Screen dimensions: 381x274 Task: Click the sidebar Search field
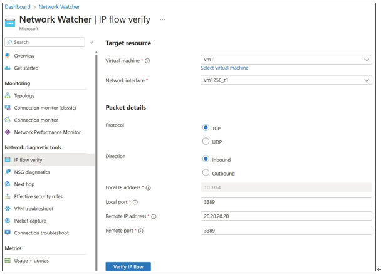click(x=44, y=42)
